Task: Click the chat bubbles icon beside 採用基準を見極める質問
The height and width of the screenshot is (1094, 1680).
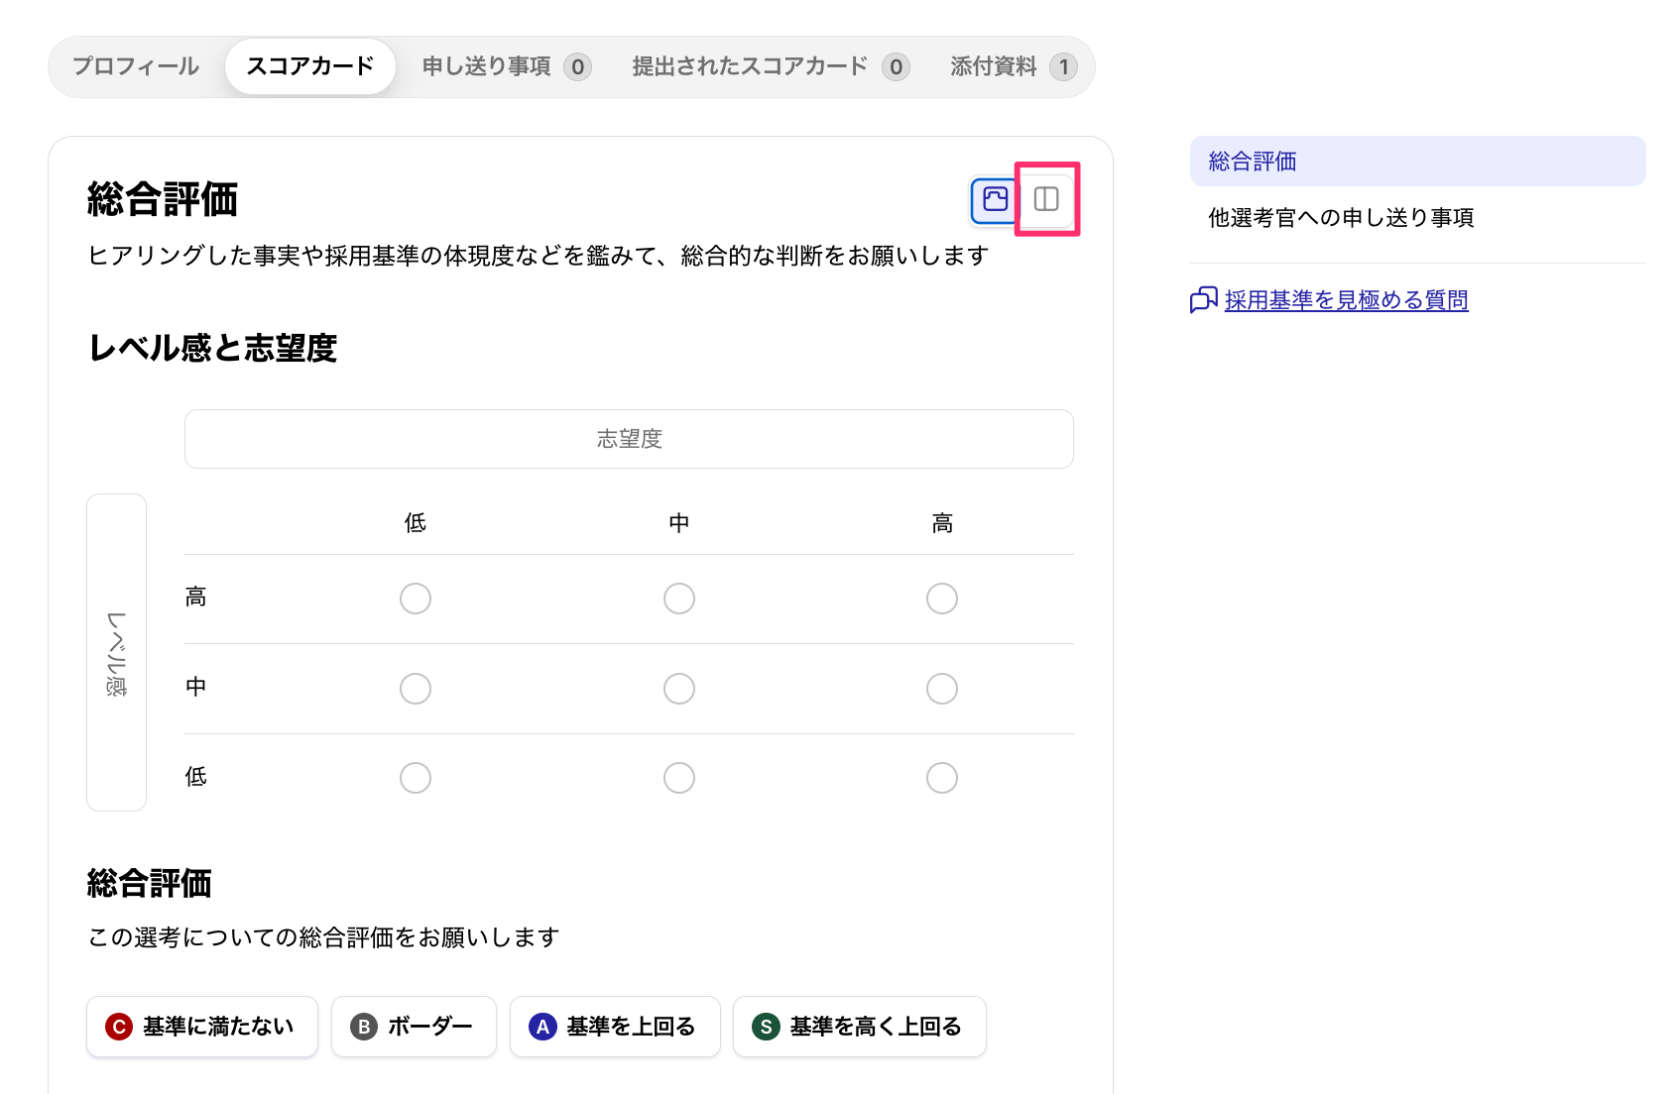Action: point(1203,299)
